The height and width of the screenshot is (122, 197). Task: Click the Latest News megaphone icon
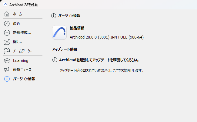pos(7,69)
